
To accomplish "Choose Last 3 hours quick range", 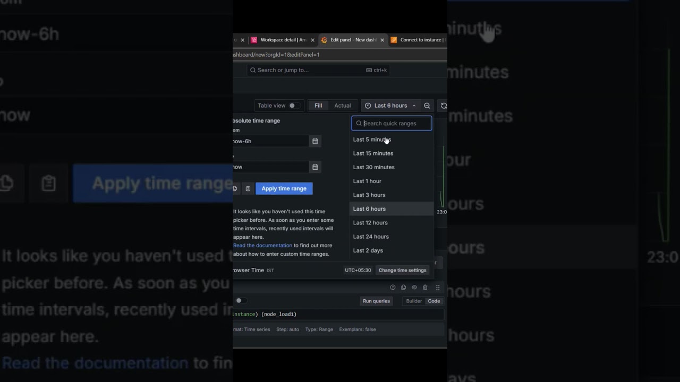I will [392, 195].
